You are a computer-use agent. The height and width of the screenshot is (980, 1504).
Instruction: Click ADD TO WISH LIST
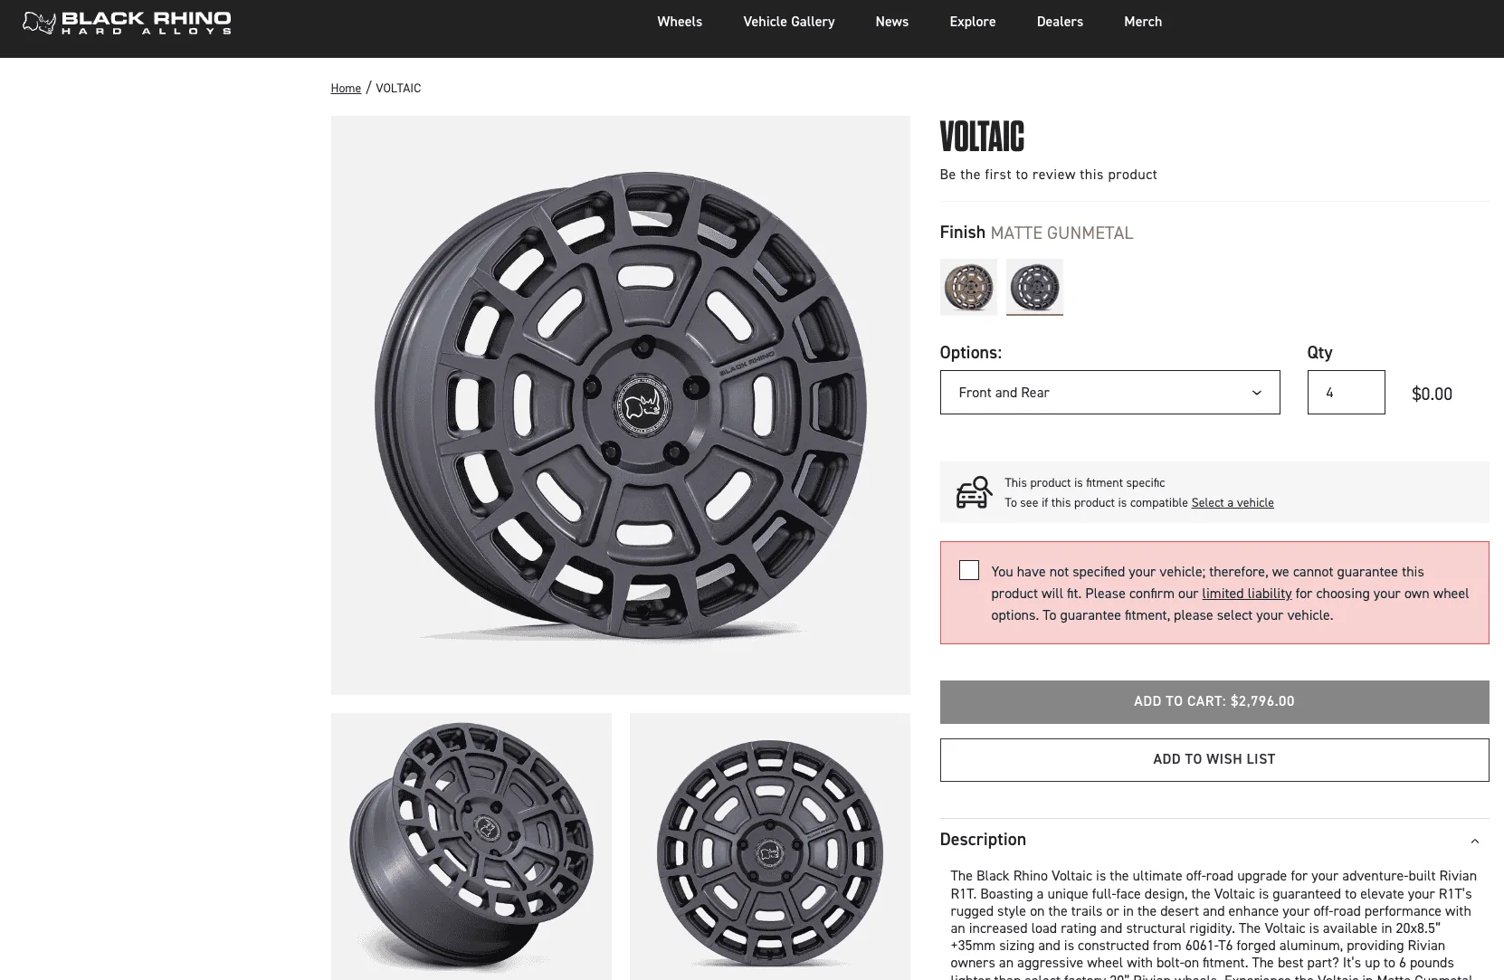1214,759
